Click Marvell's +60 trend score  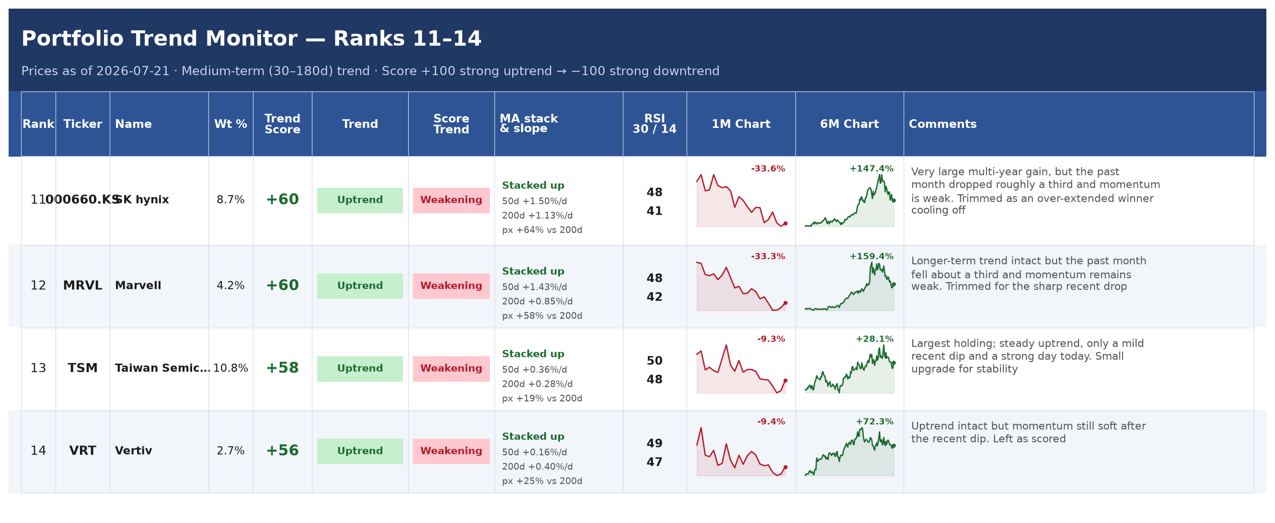pos(283,286)
